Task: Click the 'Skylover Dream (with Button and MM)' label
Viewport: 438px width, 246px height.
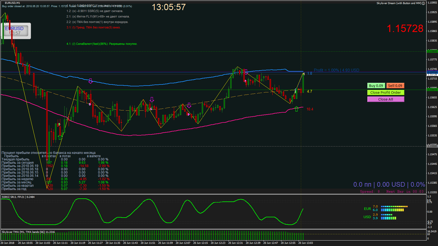Action: coord(399,3)
